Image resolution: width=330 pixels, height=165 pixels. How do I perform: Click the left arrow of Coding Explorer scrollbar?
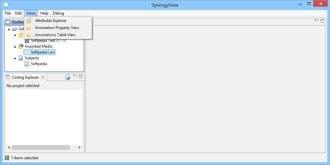click(x=9, y=148)
